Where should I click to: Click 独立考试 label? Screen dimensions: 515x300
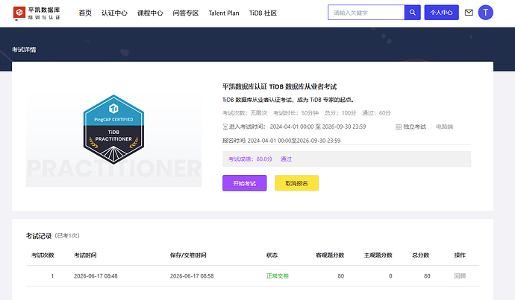click(414, 127)
